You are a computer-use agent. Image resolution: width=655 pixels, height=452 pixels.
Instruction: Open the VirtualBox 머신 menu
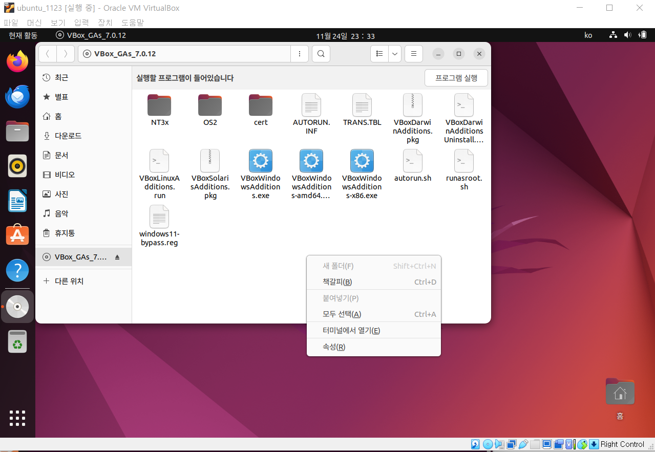point(34,23)
